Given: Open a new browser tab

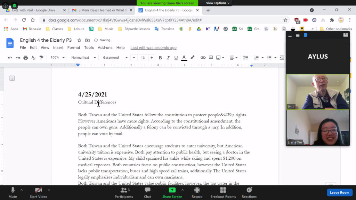Looking at the screenshot, I should (208, 10).
